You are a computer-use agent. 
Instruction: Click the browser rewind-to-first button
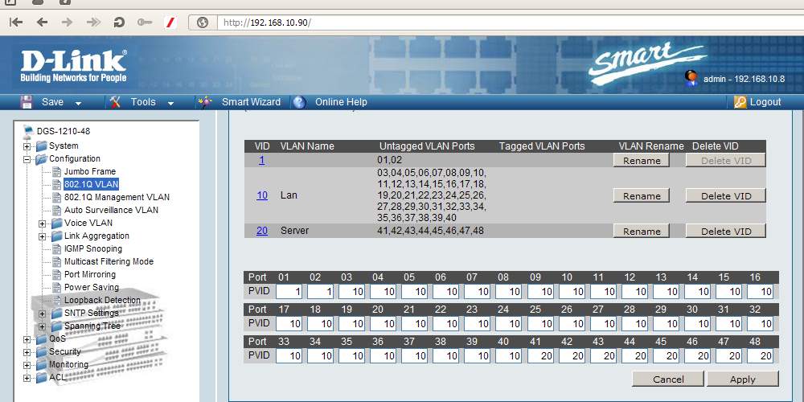pyautogui.click(x=16, y=22)
